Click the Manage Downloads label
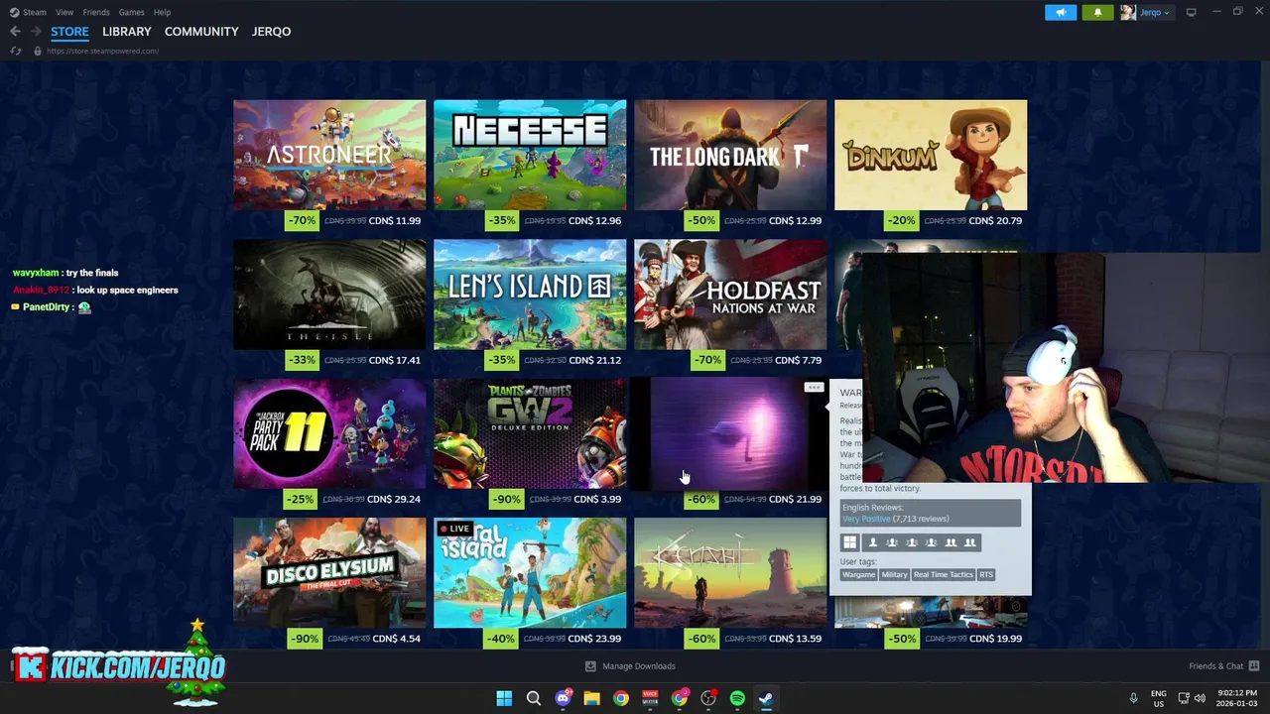Image resolution: width=1270 pixels, height=714 pixels. pyautogui.click(x=639, y=666)
